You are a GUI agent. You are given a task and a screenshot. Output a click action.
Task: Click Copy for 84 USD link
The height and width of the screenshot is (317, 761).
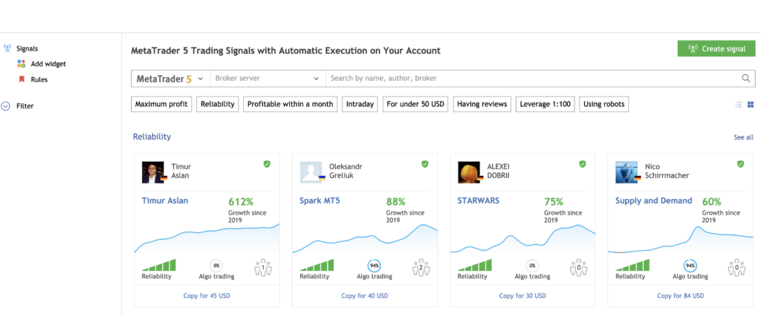pos(681,295)
